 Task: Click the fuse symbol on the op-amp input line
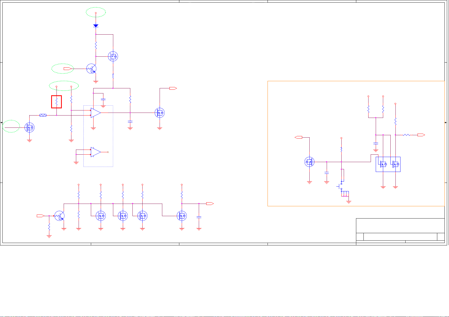tap(43, 115)
